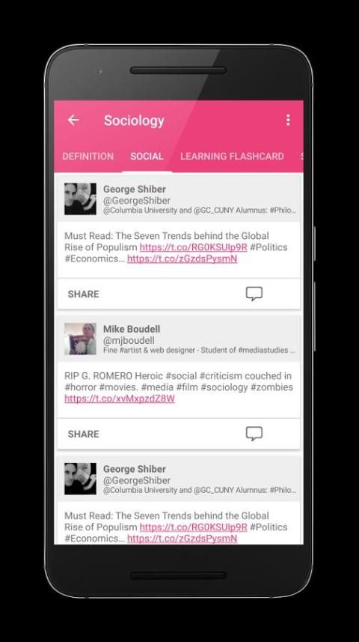This screenshot has height=642, width=359.
Task: Tap the Mike Boudell name heading
Action: 132,329
